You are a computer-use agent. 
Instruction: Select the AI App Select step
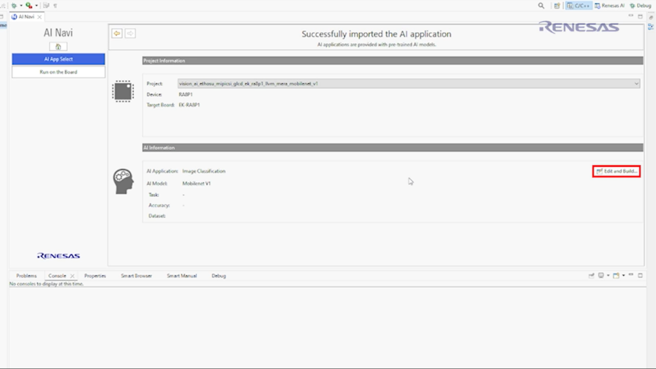(58, 59)
